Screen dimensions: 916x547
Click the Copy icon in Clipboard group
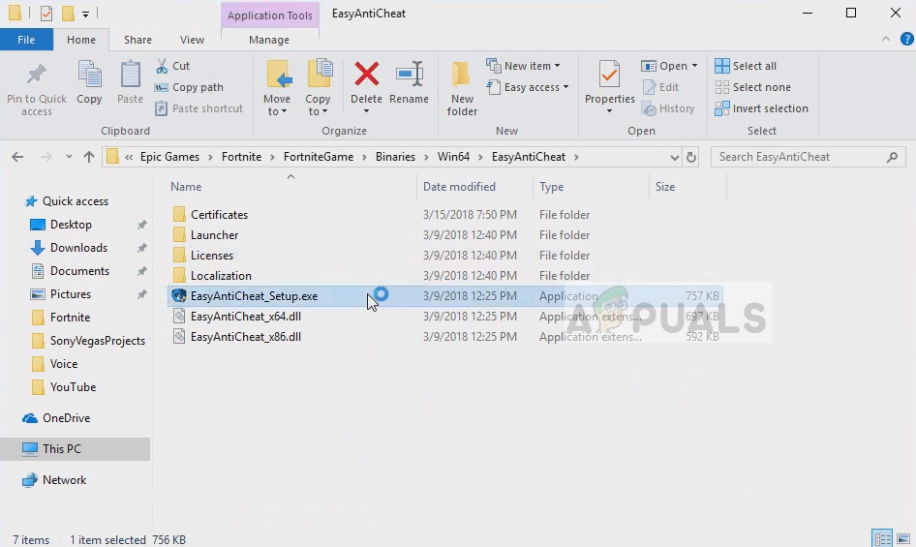(x=89, y=75)
